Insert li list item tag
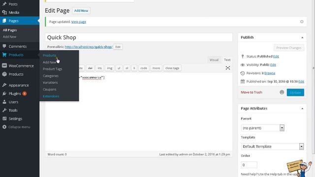This screenshot has width=315, height=177. point(134,68)
